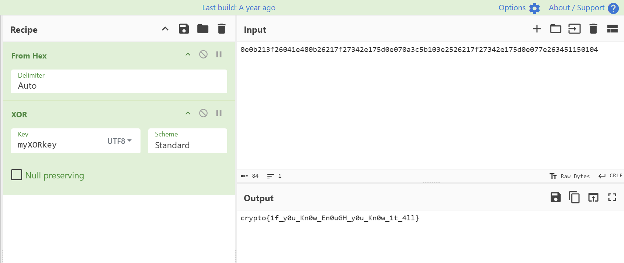This screenshot has width=624, height=263.
Task: Open the Options settings
Action: tap(519, 8)
